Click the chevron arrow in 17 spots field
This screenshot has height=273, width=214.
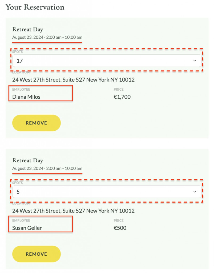tap(195, 61)
